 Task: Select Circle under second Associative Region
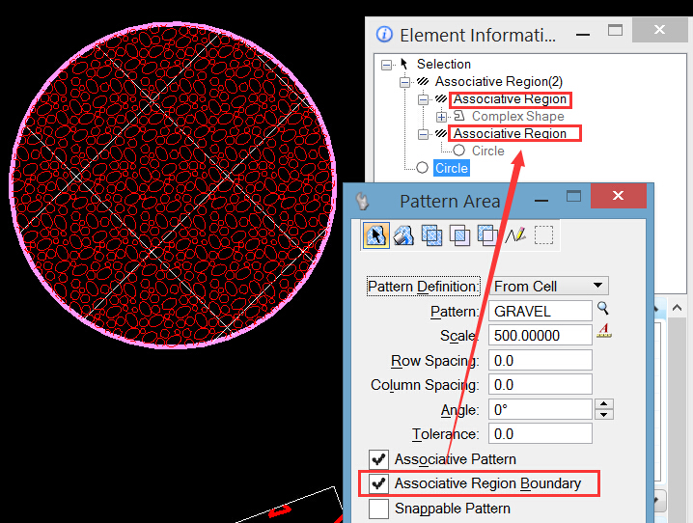487,151
